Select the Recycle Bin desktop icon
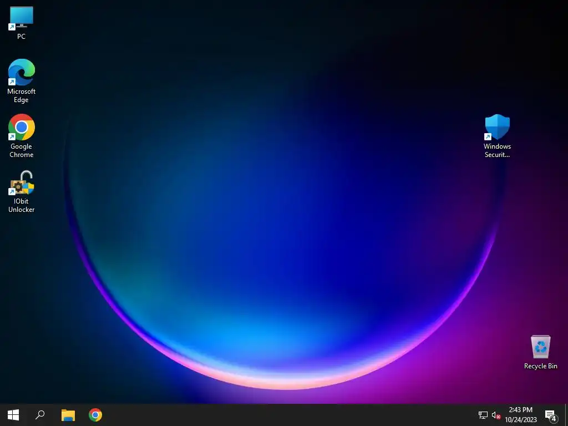 click(x=540, y=352)
